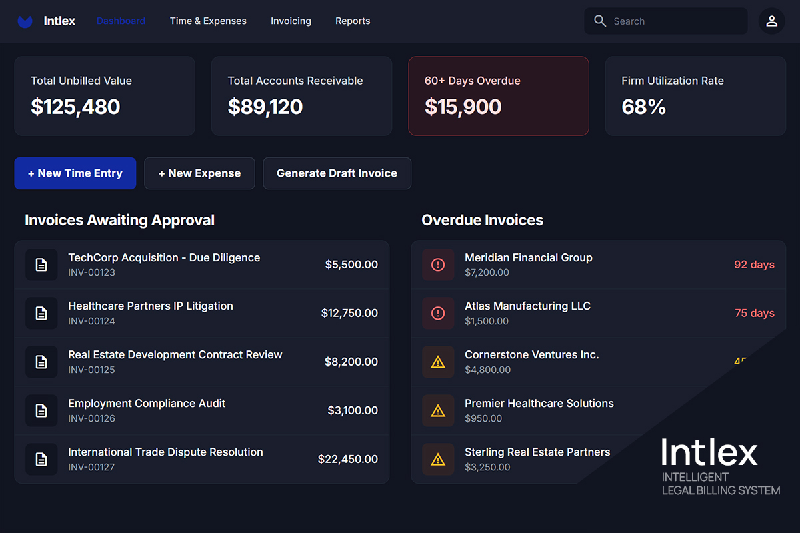Open the Time & Expenses section
Image resolution: width=800 pixels, height=533 pixels.
tap(208, 21)
